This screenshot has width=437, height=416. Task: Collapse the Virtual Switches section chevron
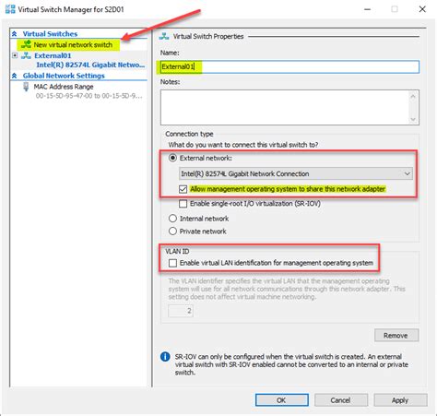click(14, 34)
